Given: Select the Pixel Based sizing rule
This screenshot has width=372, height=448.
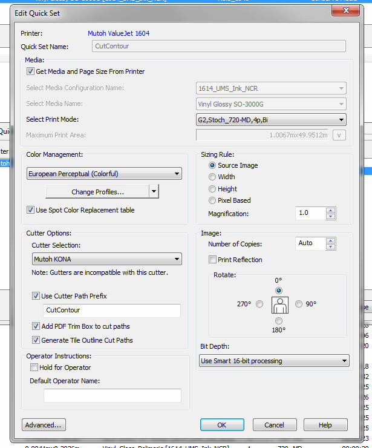Looking at the screenshot, I should (x=212, y=200).
